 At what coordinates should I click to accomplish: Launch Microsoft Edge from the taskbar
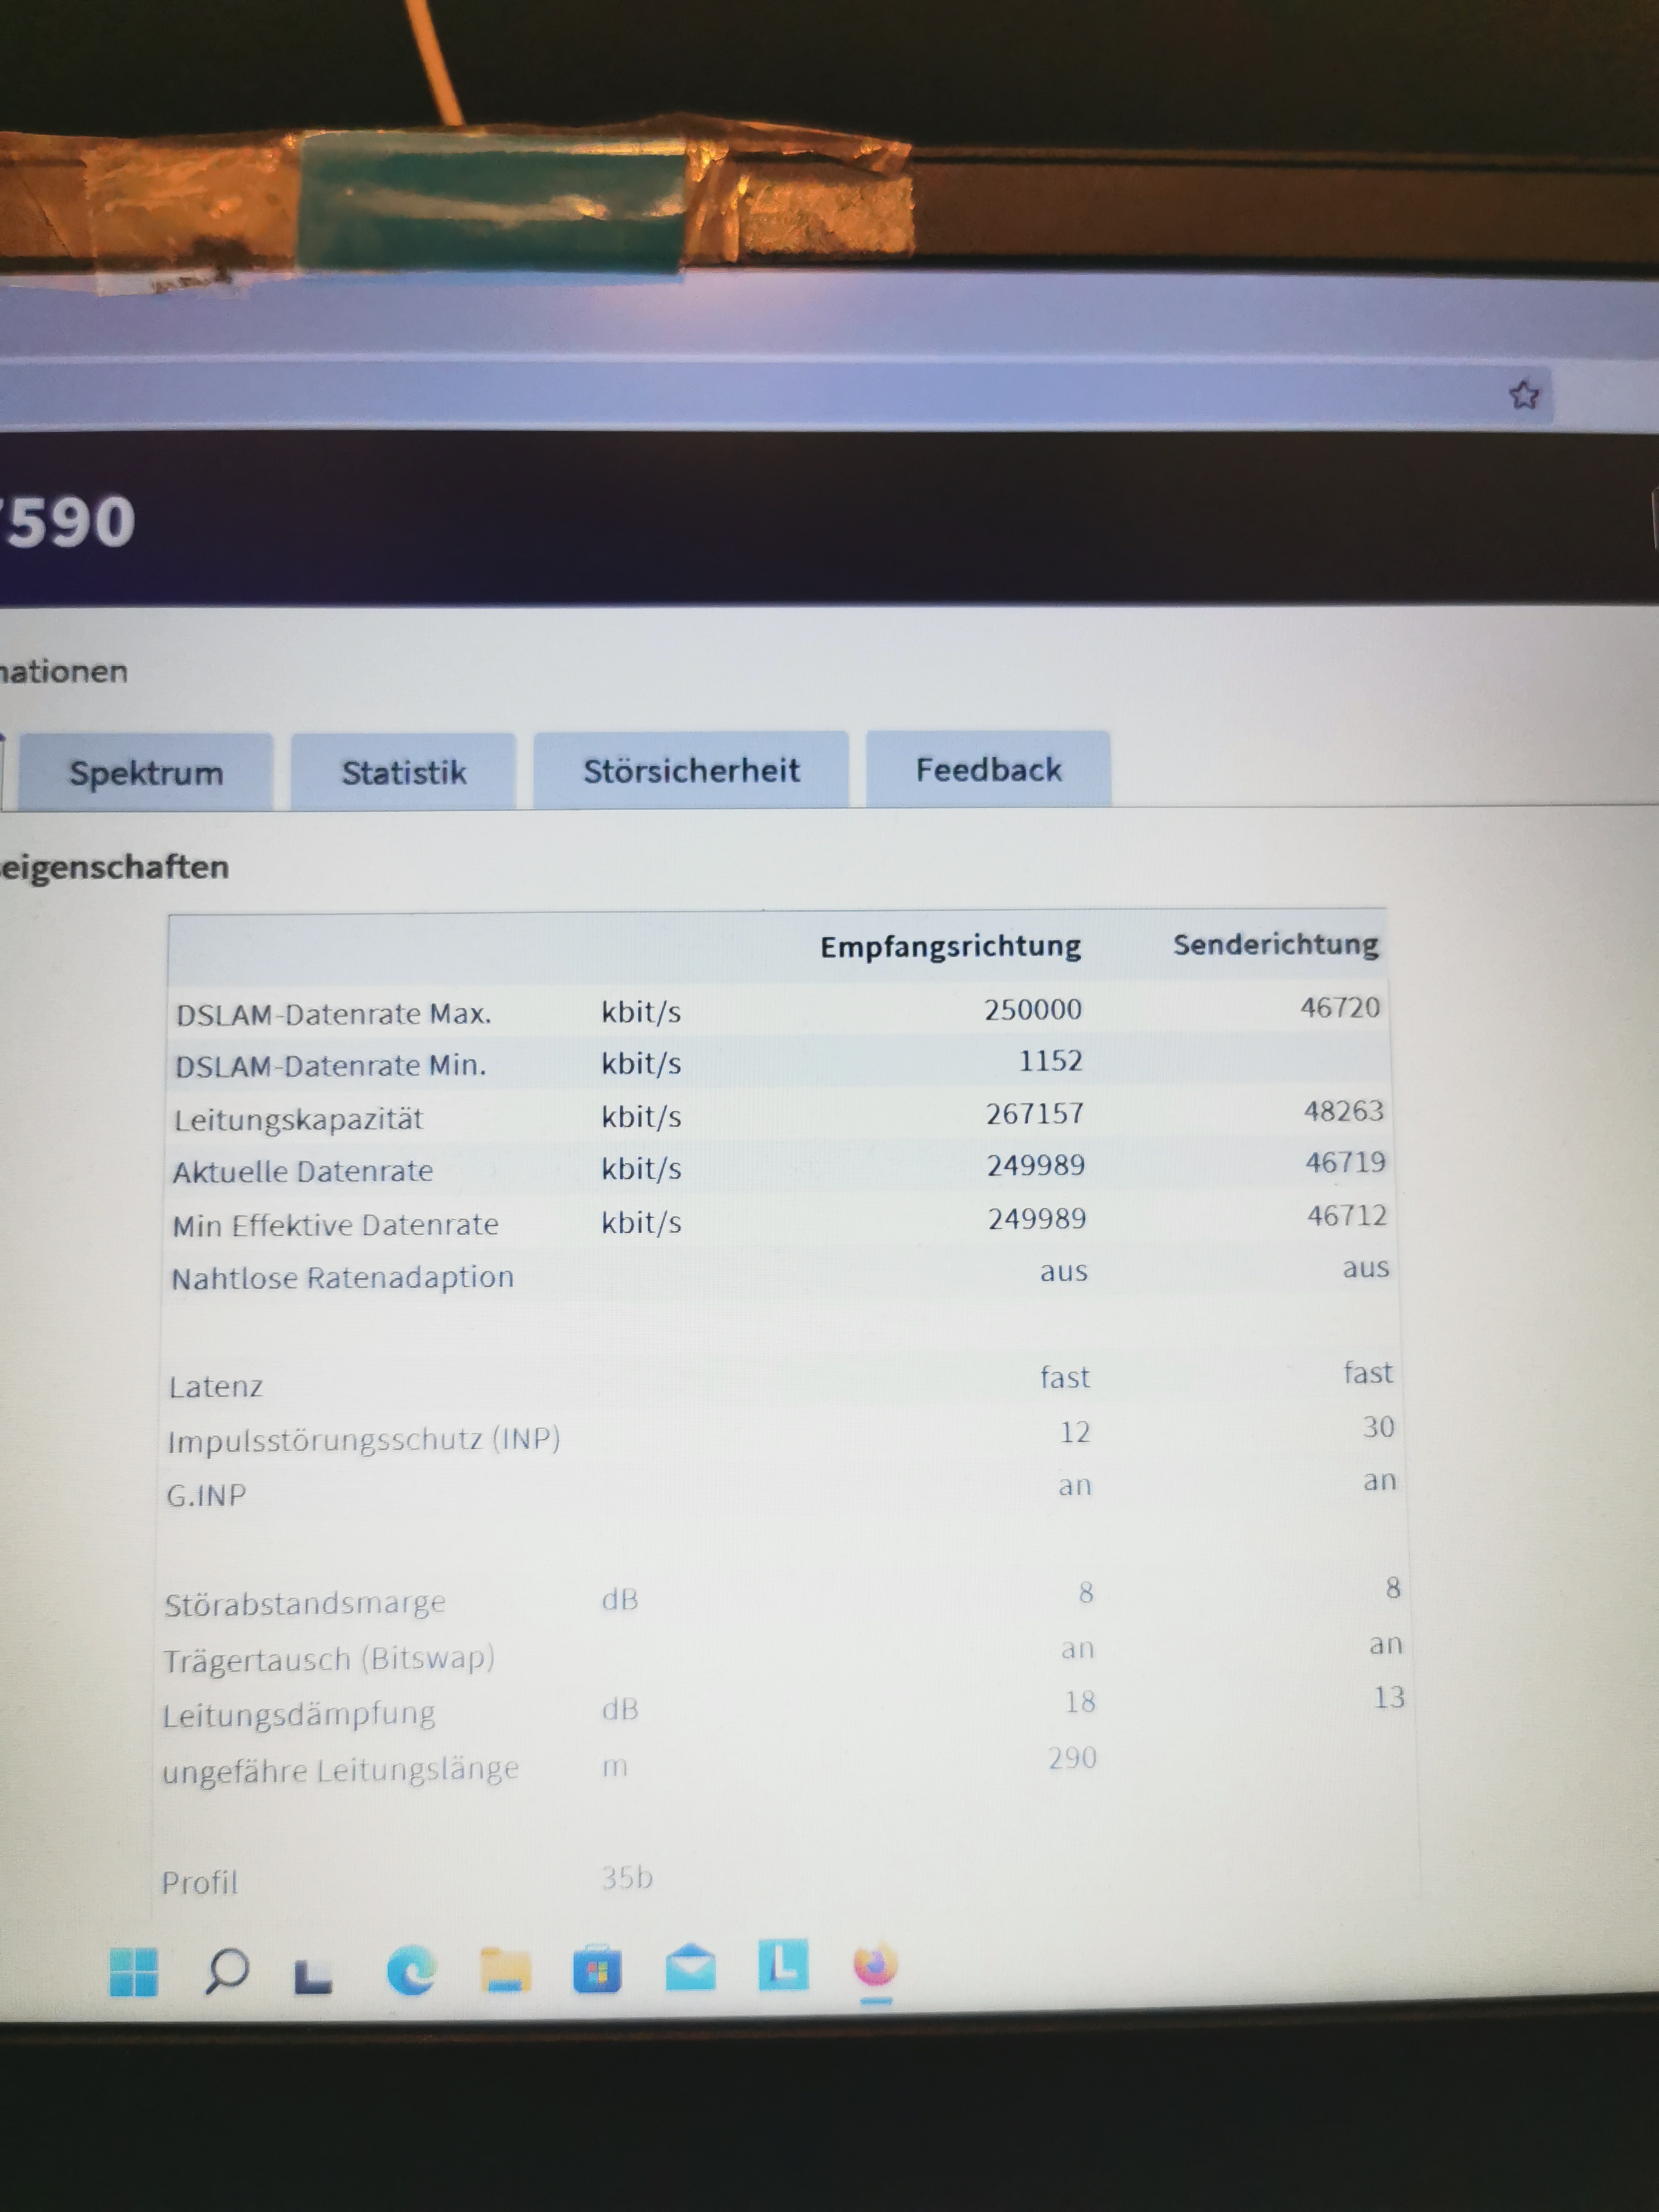point(411,1970)
